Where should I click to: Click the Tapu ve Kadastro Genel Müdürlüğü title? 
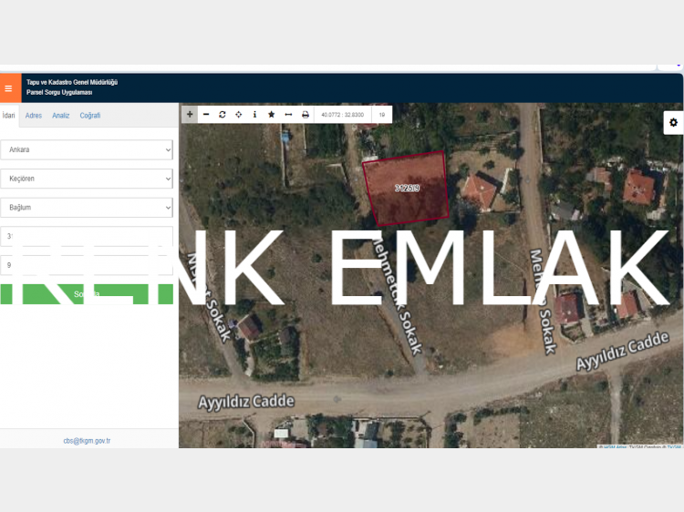(72, 82)
